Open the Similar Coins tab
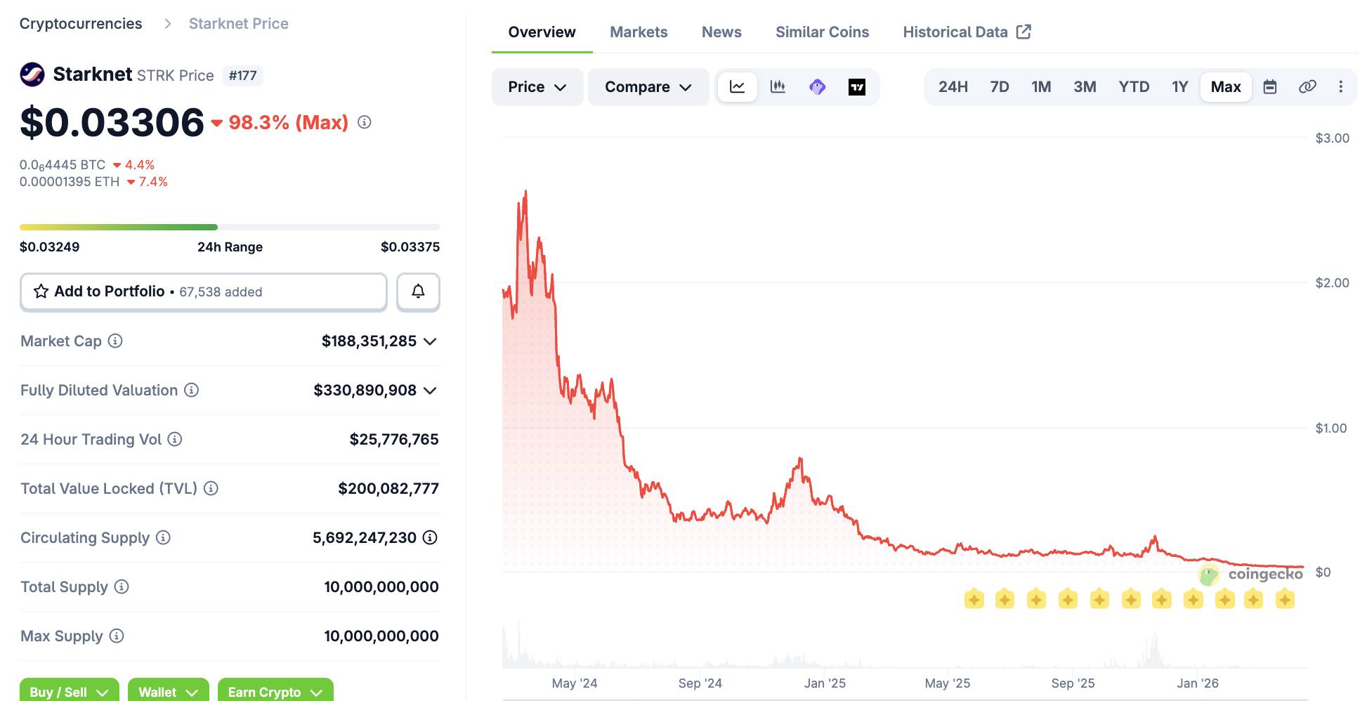The image size is (1367, 701). [822, 32]
